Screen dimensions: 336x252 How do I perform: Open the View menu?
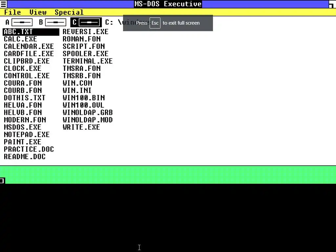(x=38, y=12)
